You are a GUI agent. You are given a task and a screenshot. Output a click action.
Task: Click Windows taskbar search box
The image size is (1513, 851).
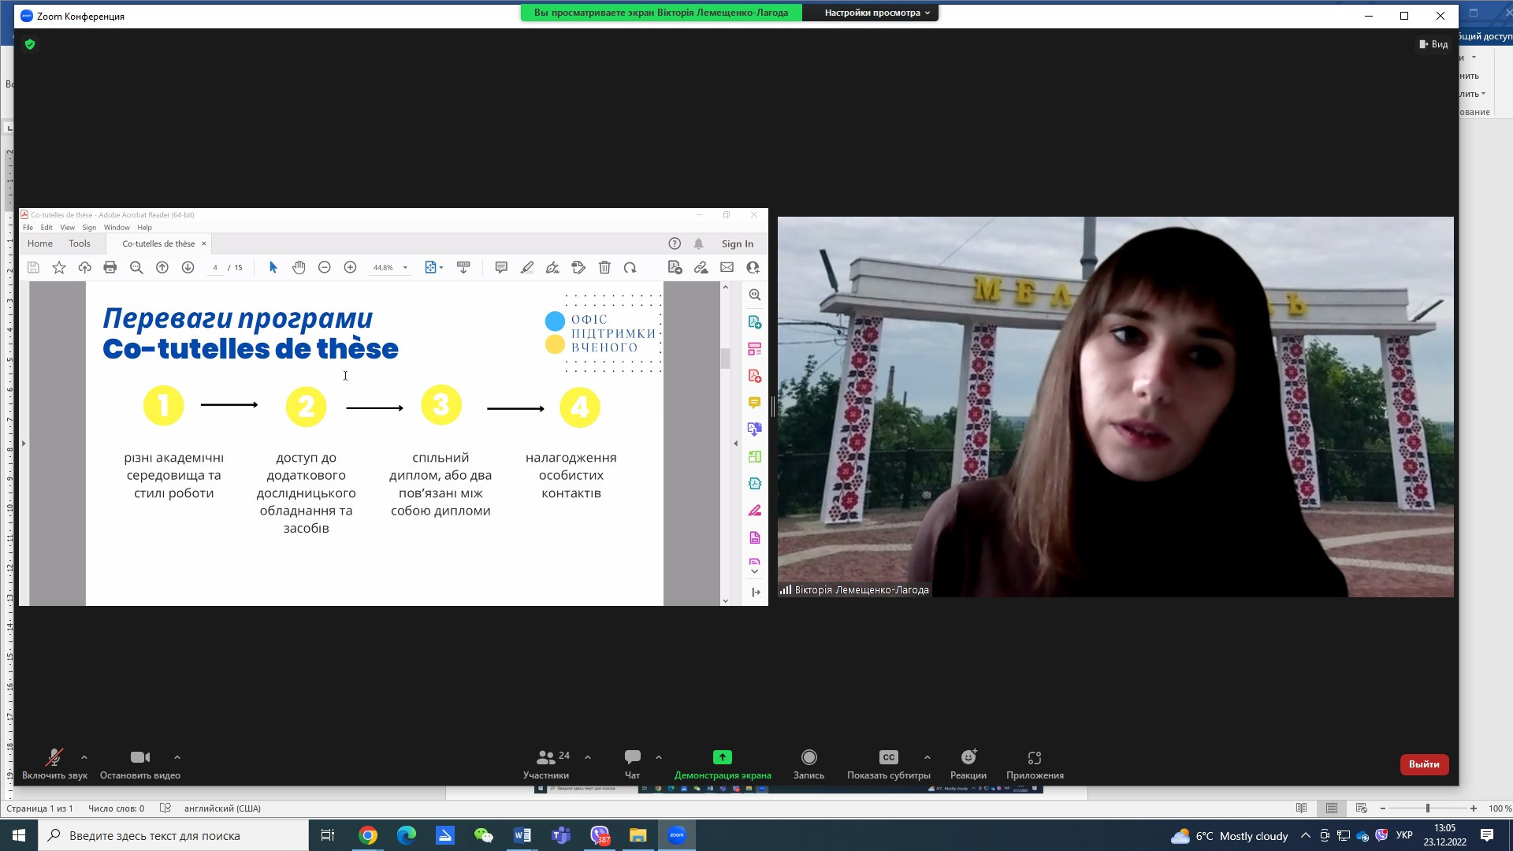(x=173, y=835)
